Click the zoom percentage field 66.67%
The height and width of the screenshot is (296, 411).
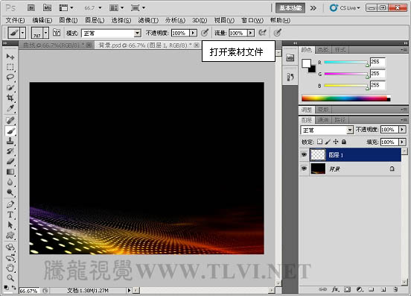pyautogui.click(x=29, y=291)
